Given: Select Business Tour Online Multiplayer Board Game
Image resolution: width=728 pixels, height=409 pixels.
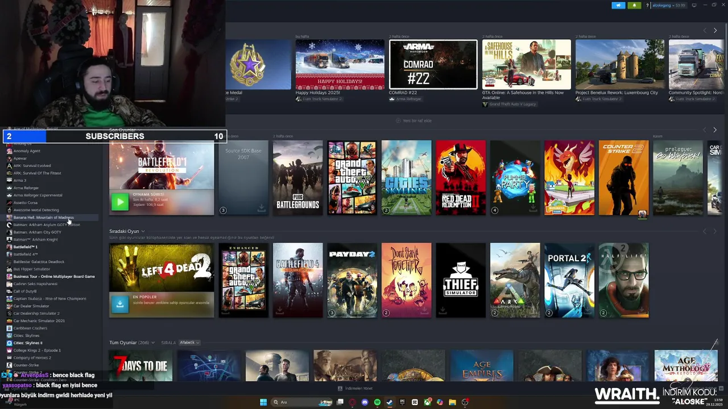Looking at the screenshot, I should 54,277.
